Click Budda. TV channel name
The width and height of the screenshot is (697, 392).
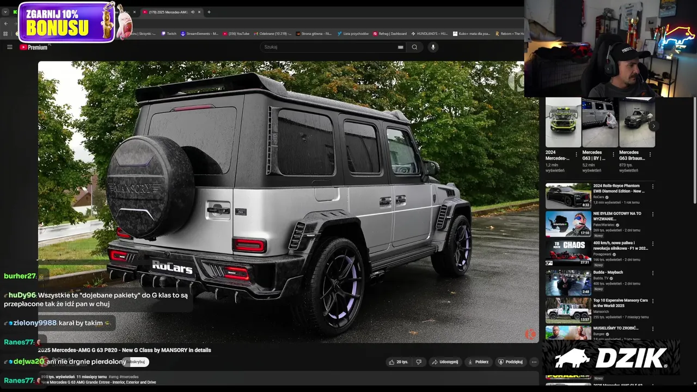(x=601, y=278)
